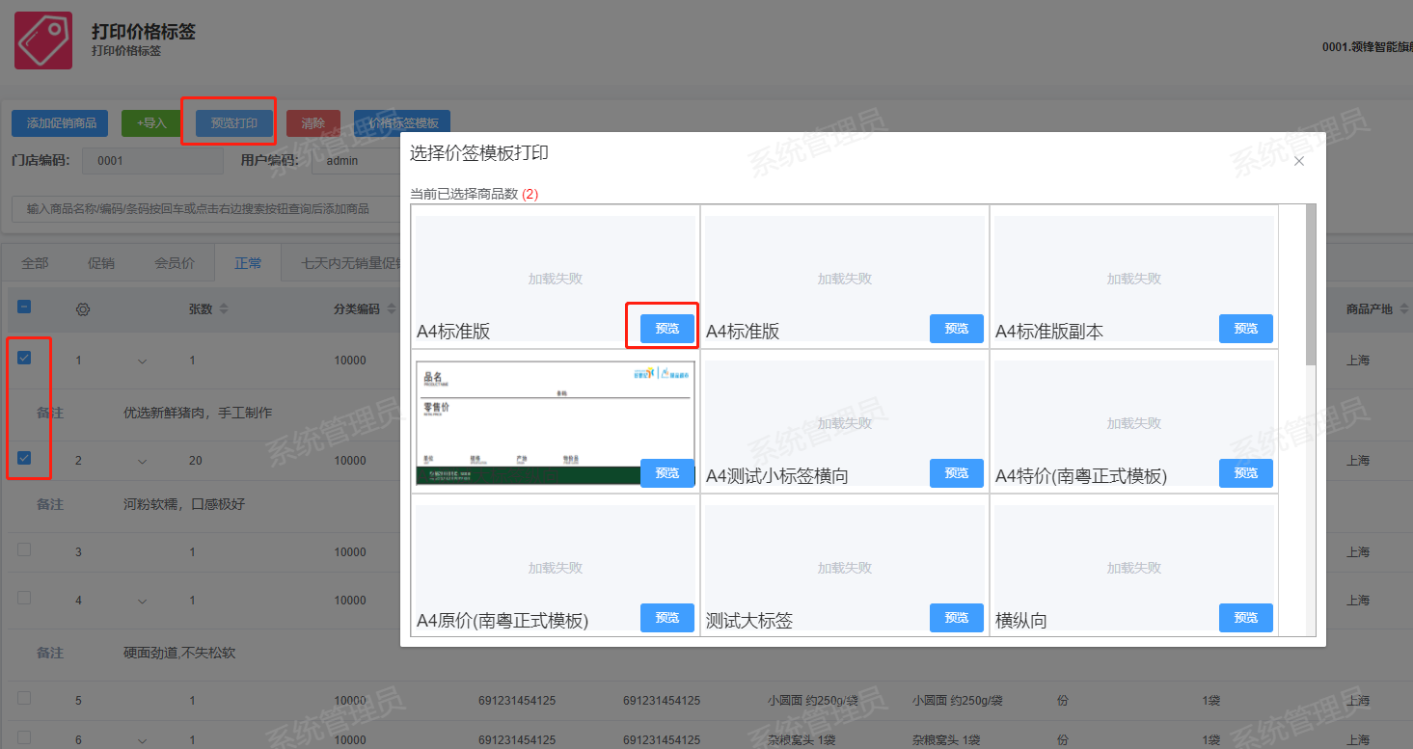Switch to the 全部 tab
The width and height of the screenshot is (1413, 749).
[35, 263]
